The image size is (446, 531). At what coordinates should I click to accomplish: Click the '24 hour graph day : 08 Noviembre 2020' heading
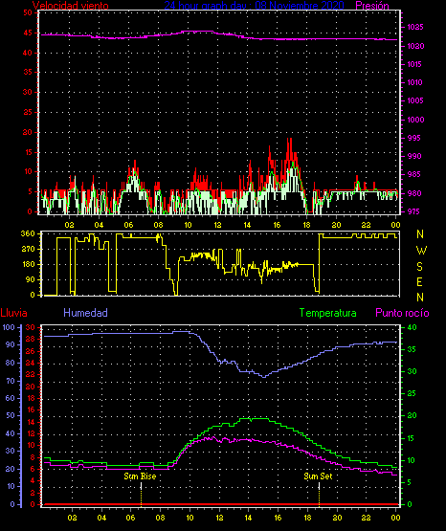(x=254, y=6)
